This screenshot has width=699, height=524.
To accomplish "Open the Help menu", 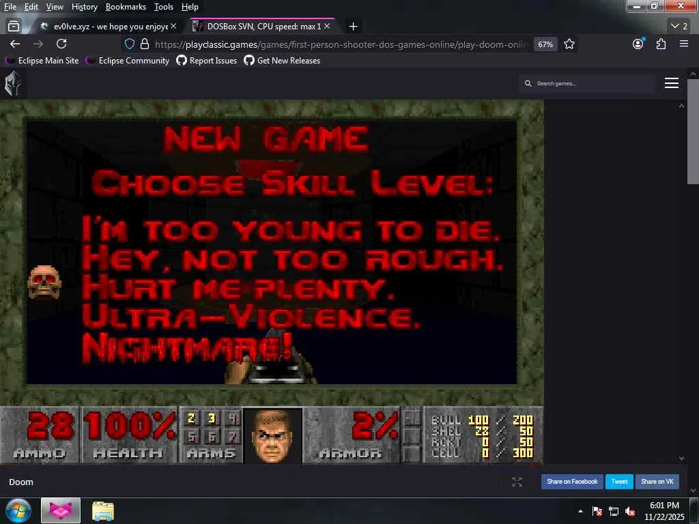I will click(x=190, y=7).
